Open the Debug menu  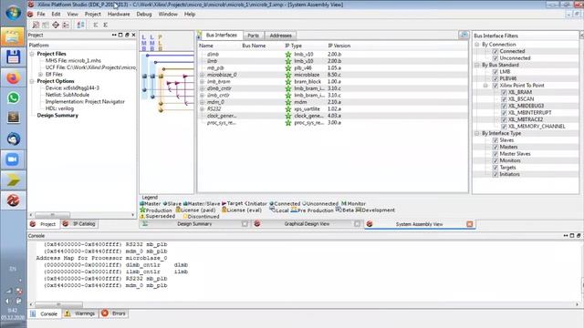[144, 15]
